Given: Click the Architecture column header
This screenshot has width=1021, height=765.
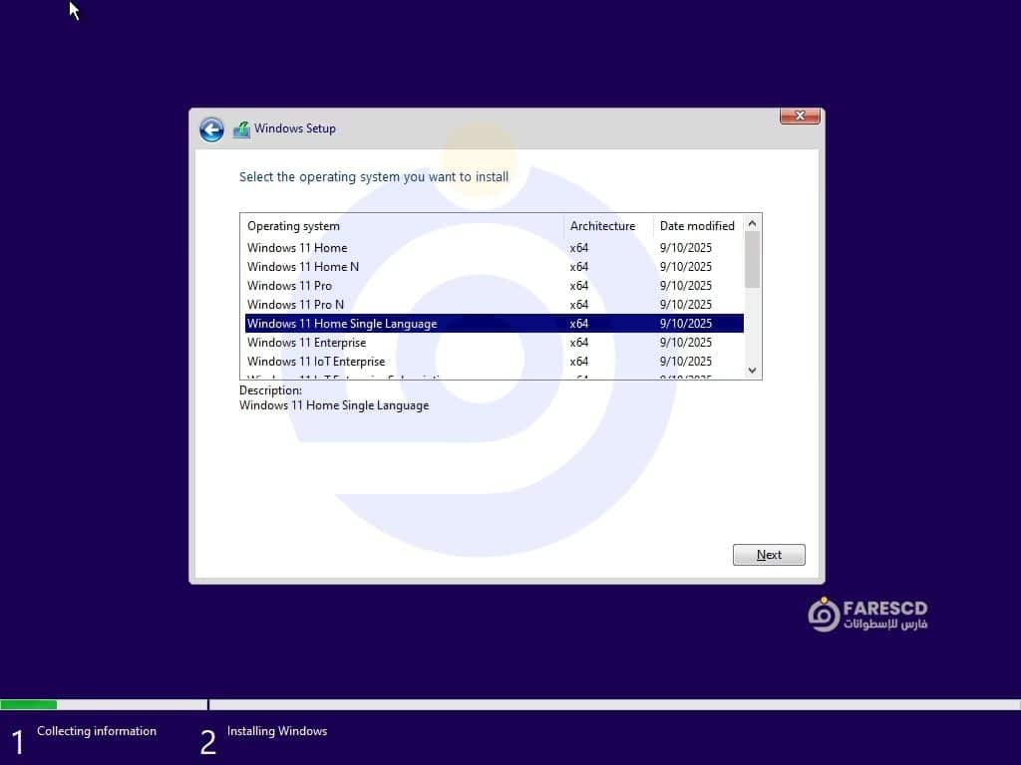Looking at the screenshot, I should click(602, 226).
